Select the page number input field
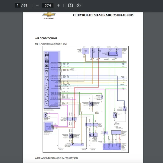The width and height of the screenshot is (163, 163). [x=18, y=5]
